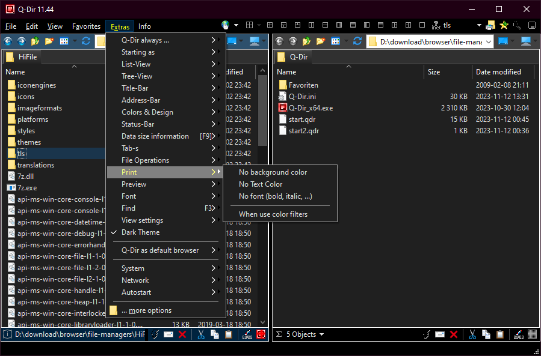Image resolution: width=541 pixels, height=356 pixels.
Task: Open the Info menu
Action: (144, 26)
